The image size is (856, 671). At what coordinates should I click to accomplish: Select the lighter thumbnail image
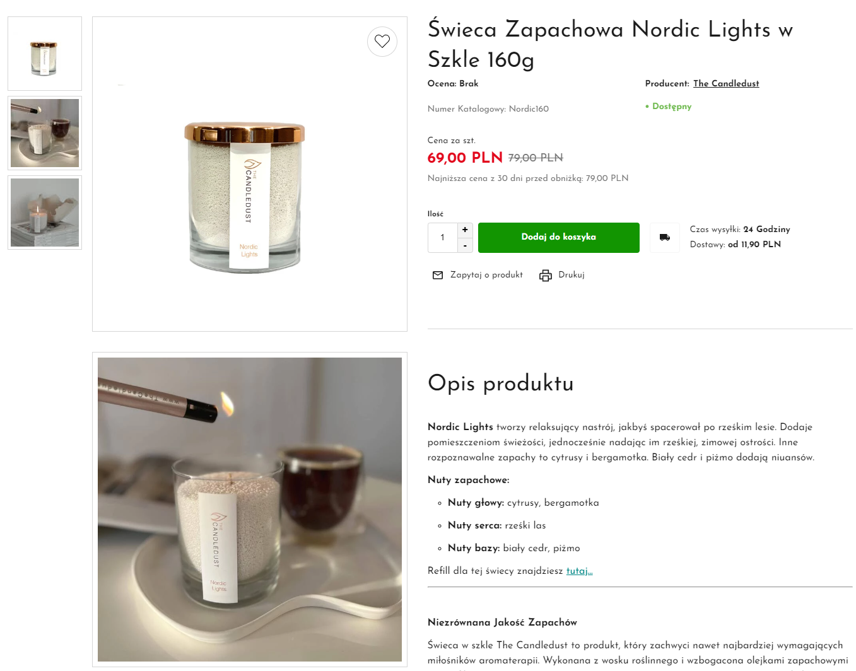[44, 132]
